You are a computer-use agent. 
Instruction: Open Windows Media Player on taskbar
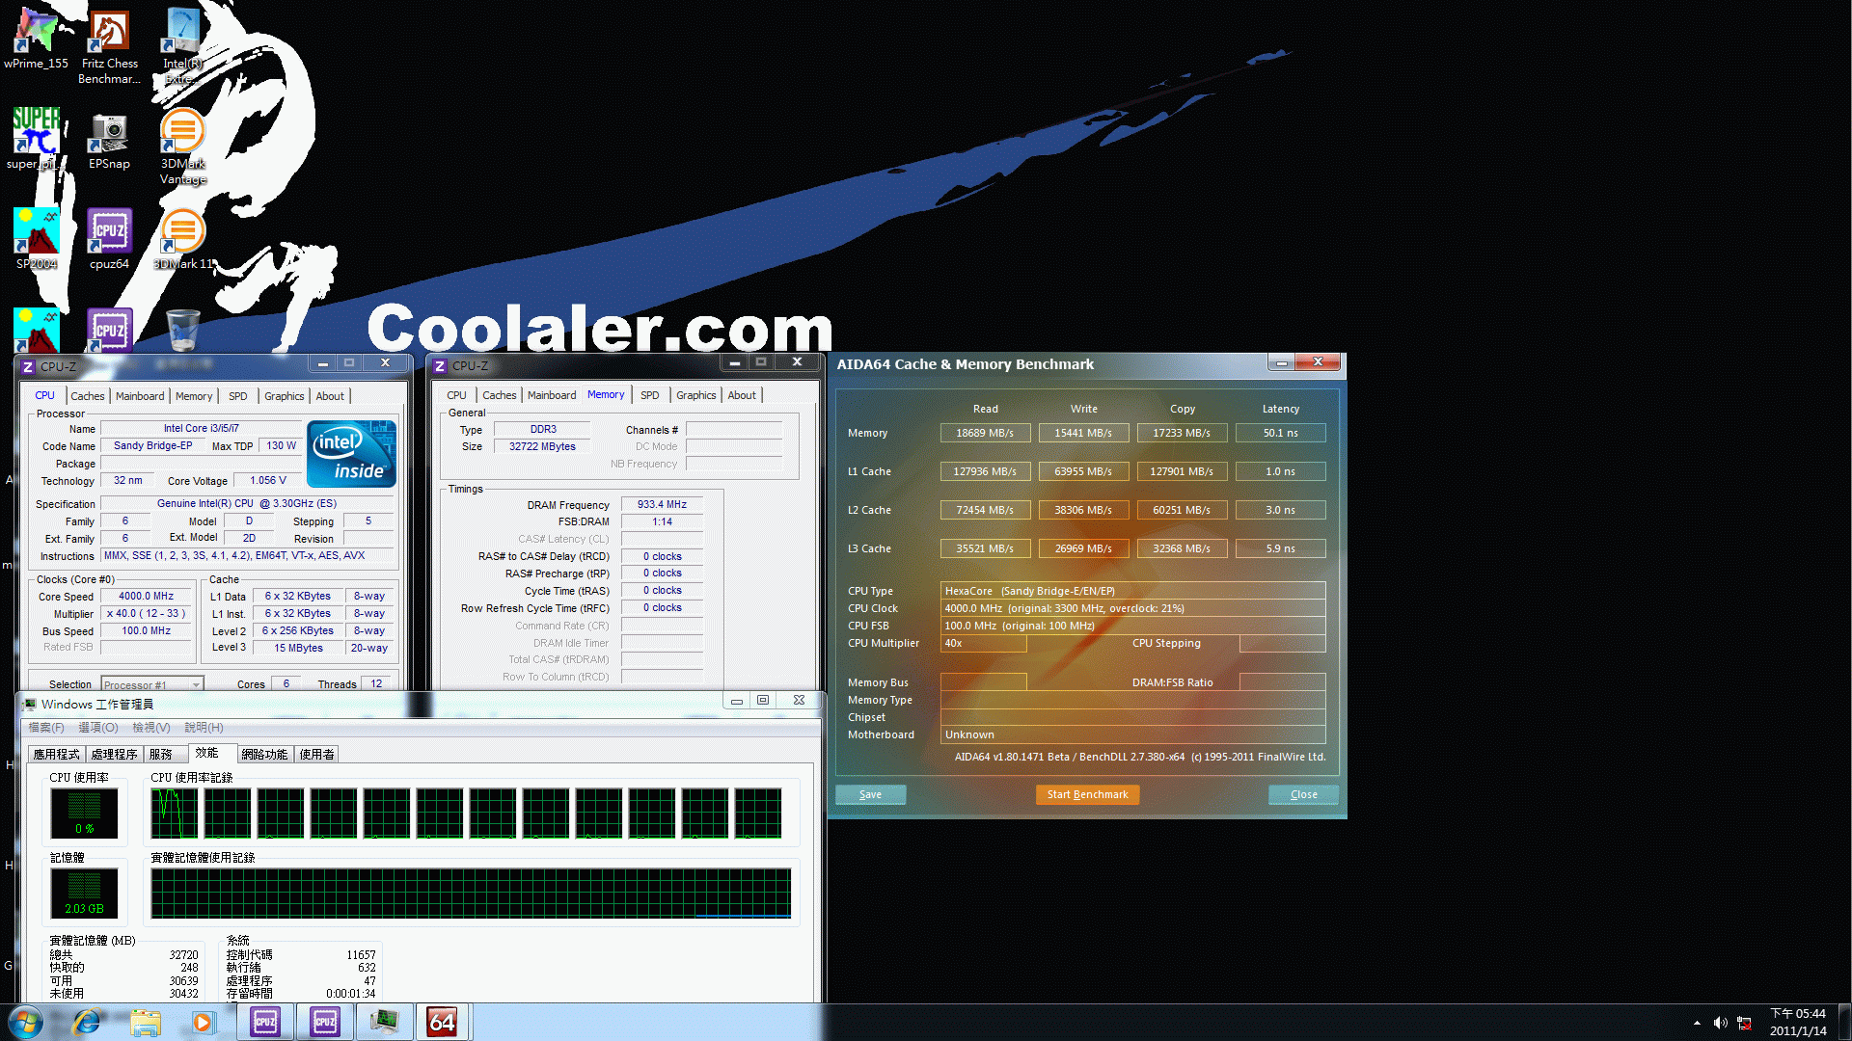(203, 1022)
